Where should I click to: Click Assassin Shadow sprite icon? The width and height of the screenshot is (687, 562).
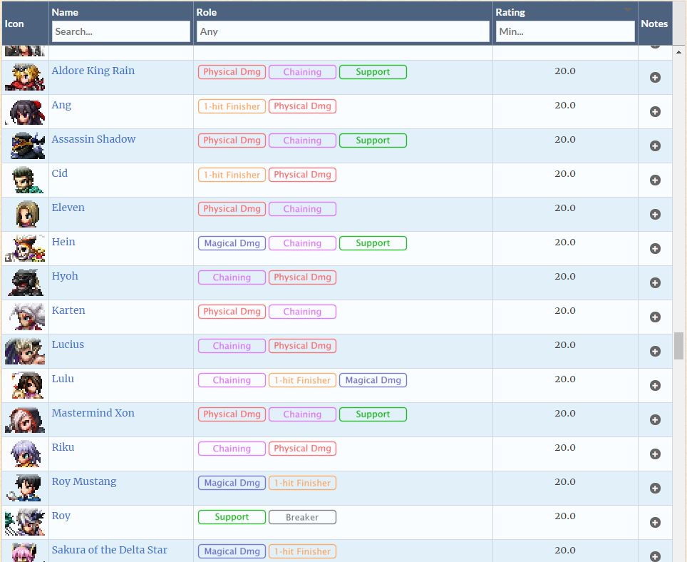(x=27, y=145)
